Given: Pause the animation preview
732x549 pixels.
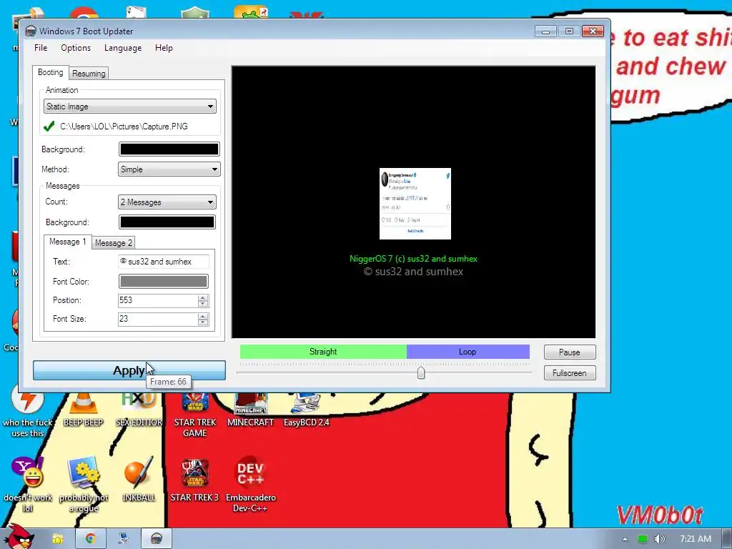Looking at the screenshot, I should [x=570, y=352].
